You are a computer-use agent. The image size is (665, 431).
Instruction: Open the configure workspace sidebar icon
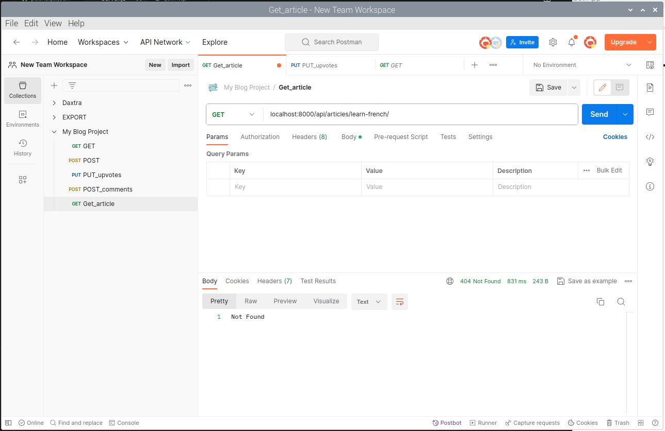[x=23, y=180]
